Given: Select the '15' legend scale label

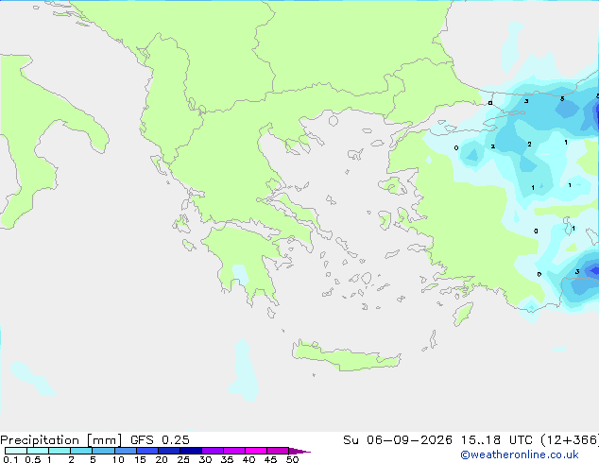Looking at the screenshot, I should click(140, 459).
